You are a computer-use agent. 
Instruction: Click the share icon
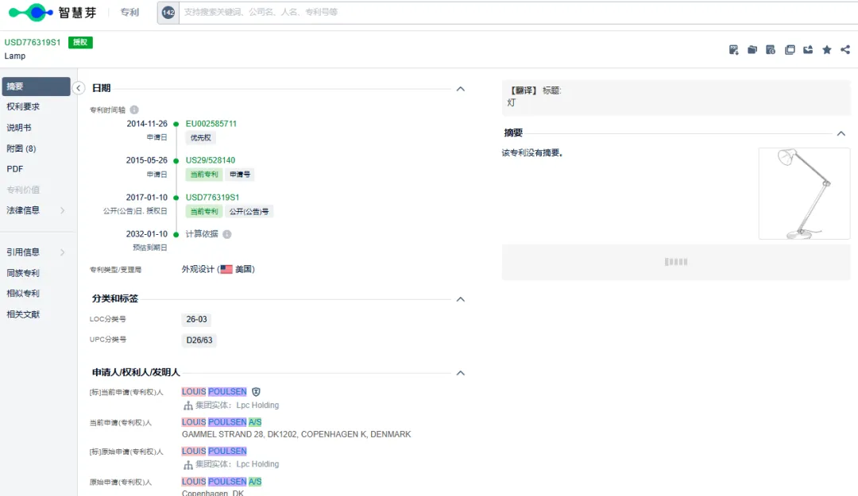tap(845, 50)
